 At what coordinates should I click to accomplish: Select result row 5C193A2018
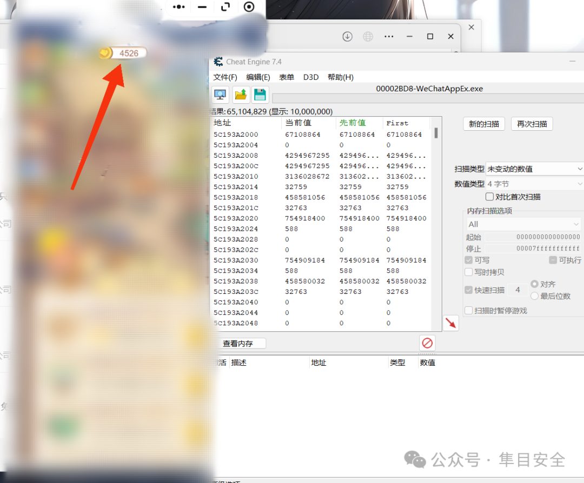pyautogui.click(x=321, y=197)
